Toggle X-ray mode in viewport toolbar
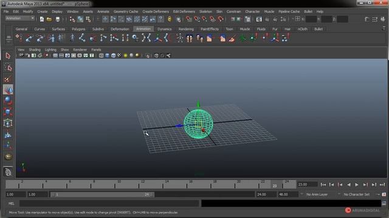 pos(156,56)
